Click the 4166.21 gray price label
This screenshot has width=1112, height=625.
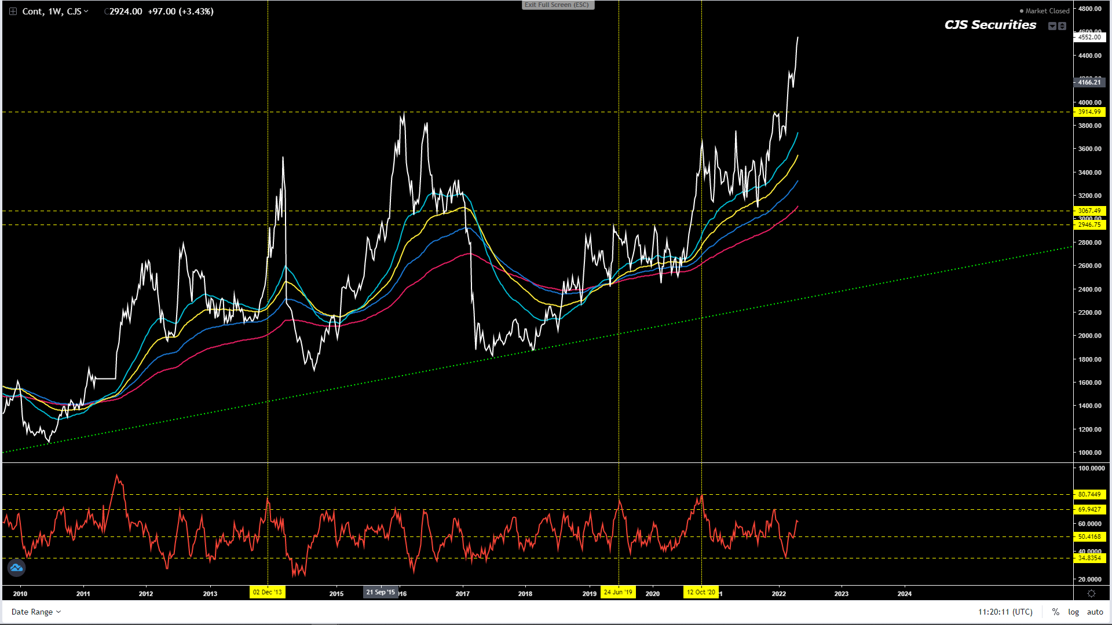coord(1089,82)
